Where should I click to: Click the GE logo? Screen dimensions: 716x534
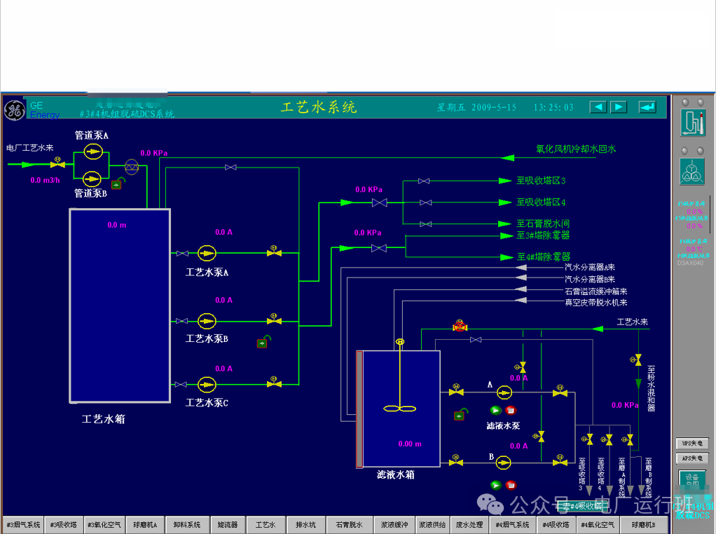tap(15, 110)
